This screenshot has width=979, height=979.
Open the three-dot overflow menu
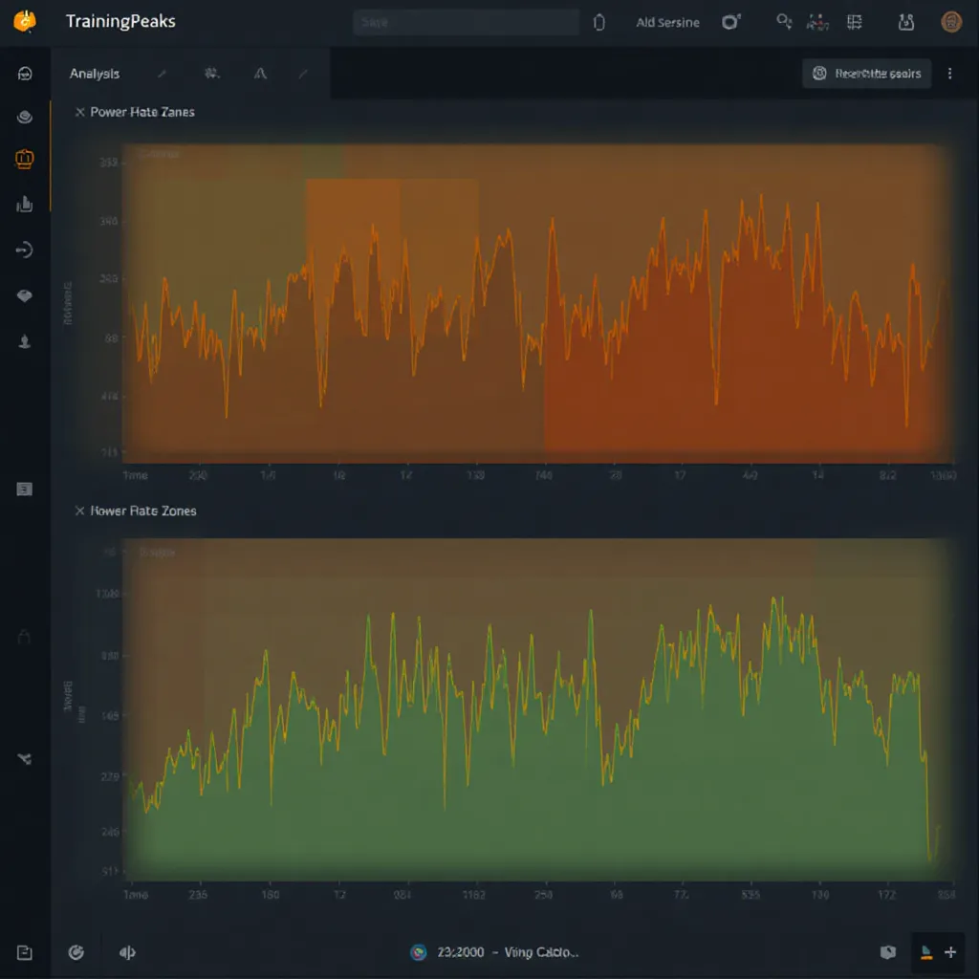coord(949,74)
